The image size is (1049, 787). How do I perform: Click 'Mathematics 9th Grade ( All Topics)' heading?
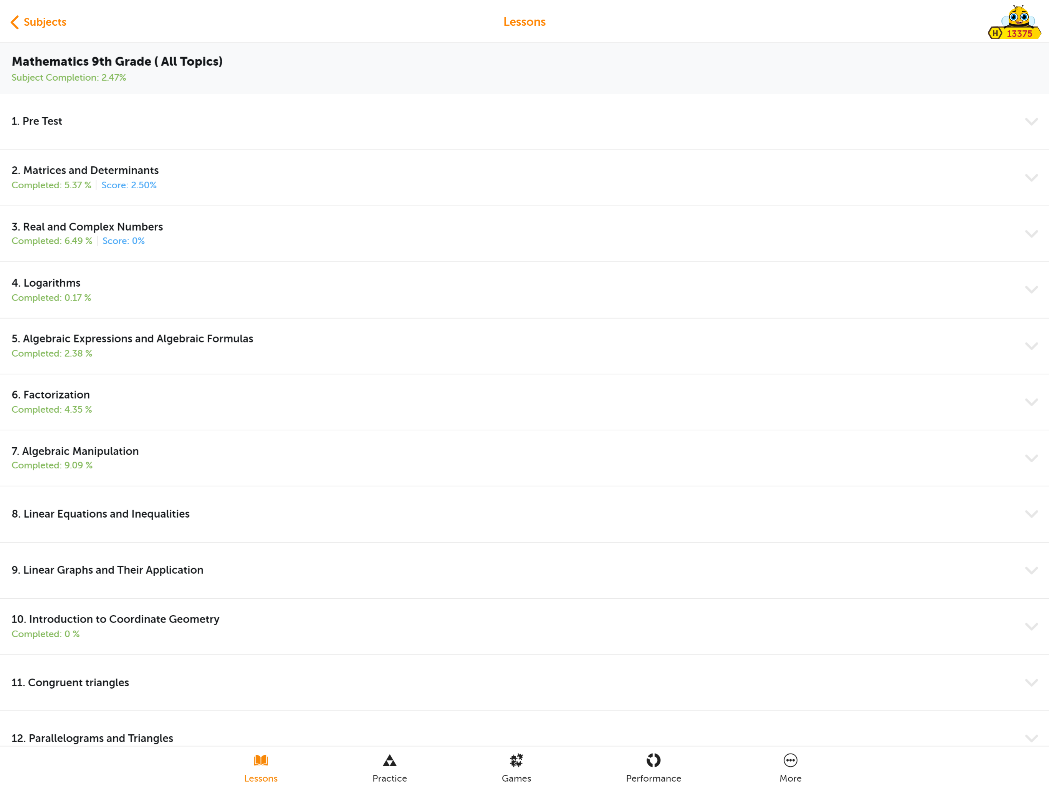[x=117, y=61]
